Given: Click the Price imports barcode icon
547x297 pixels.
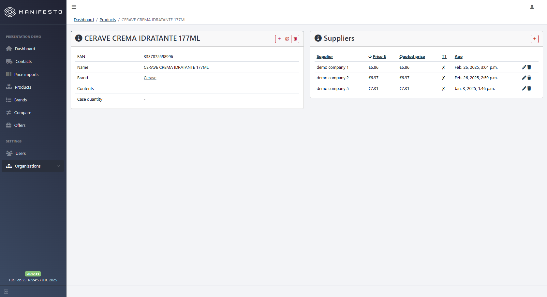Looking at the screenshot, I should pos(8,74).
